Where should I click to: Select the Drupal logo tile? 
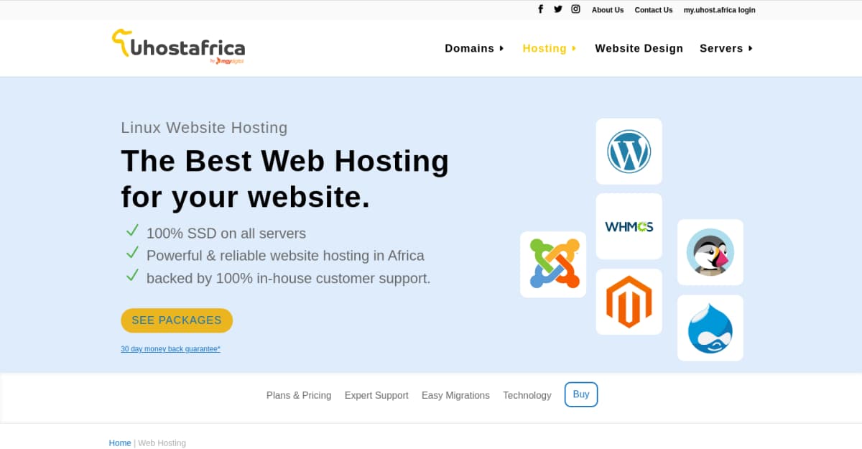[x=710, y=328]
